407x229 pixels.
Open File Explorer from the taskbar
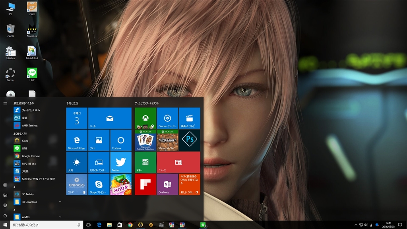point(109,225)
